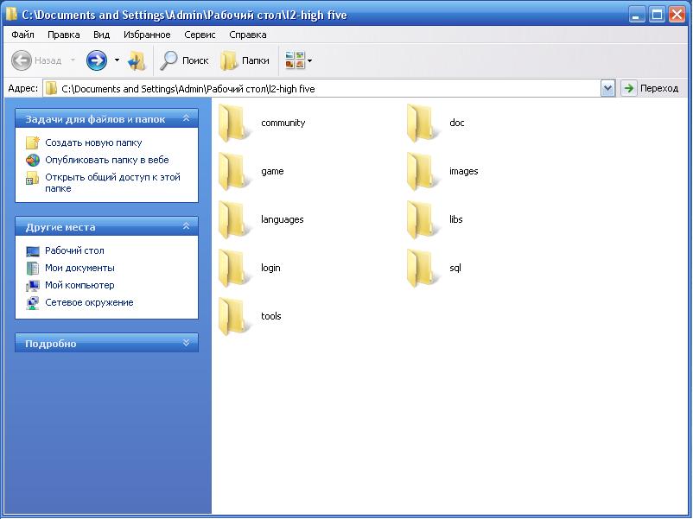The width and height of the screenshot is (693, 519).
Task: Show the folder tree via the Папки icon
Action: point(228,60)
